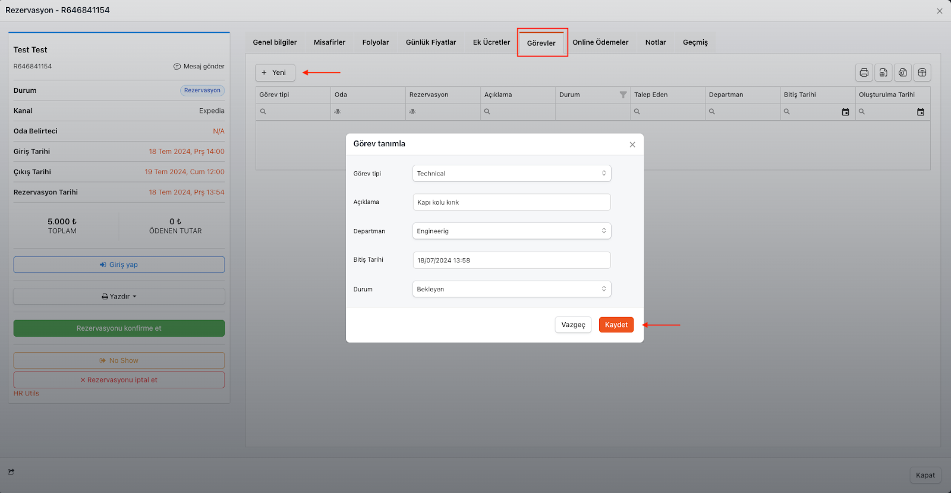Click the search icon in Görev tipi filter
This screenshot has height=493, width=951.
tap(263, 112)
